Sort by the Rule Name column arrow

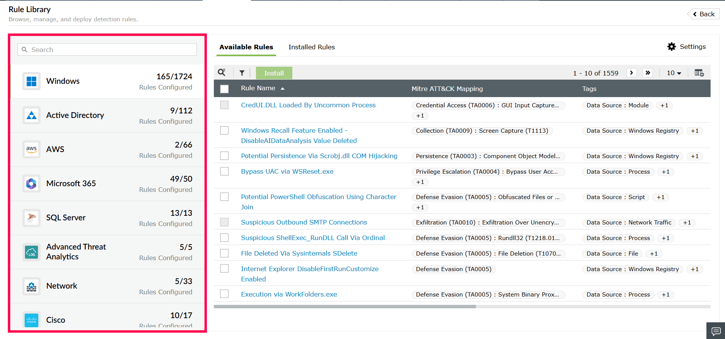click(x=282, y=88)
